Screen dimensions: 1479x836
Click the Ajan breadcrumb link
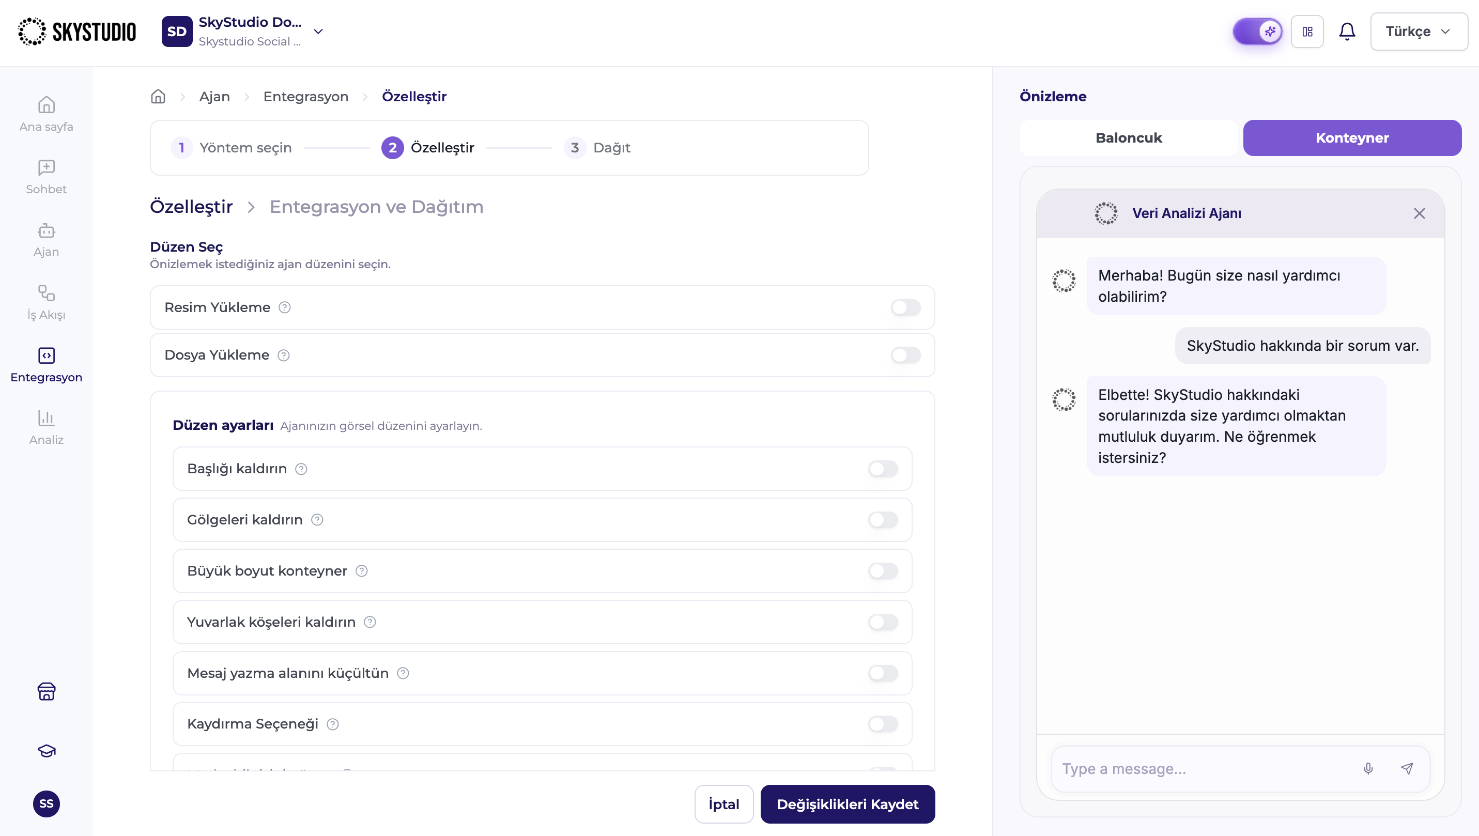click(x=215, y=97)
